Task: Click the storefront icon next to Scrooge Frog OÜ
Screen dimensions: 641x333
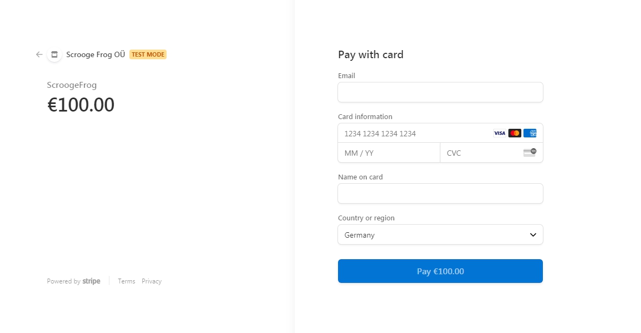Action: tap(54, 54)
